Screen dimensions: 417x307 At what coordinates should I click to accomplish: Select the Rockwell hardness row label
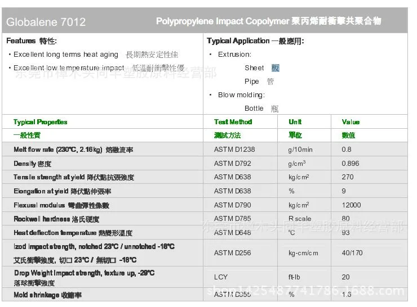pos(56,219)
